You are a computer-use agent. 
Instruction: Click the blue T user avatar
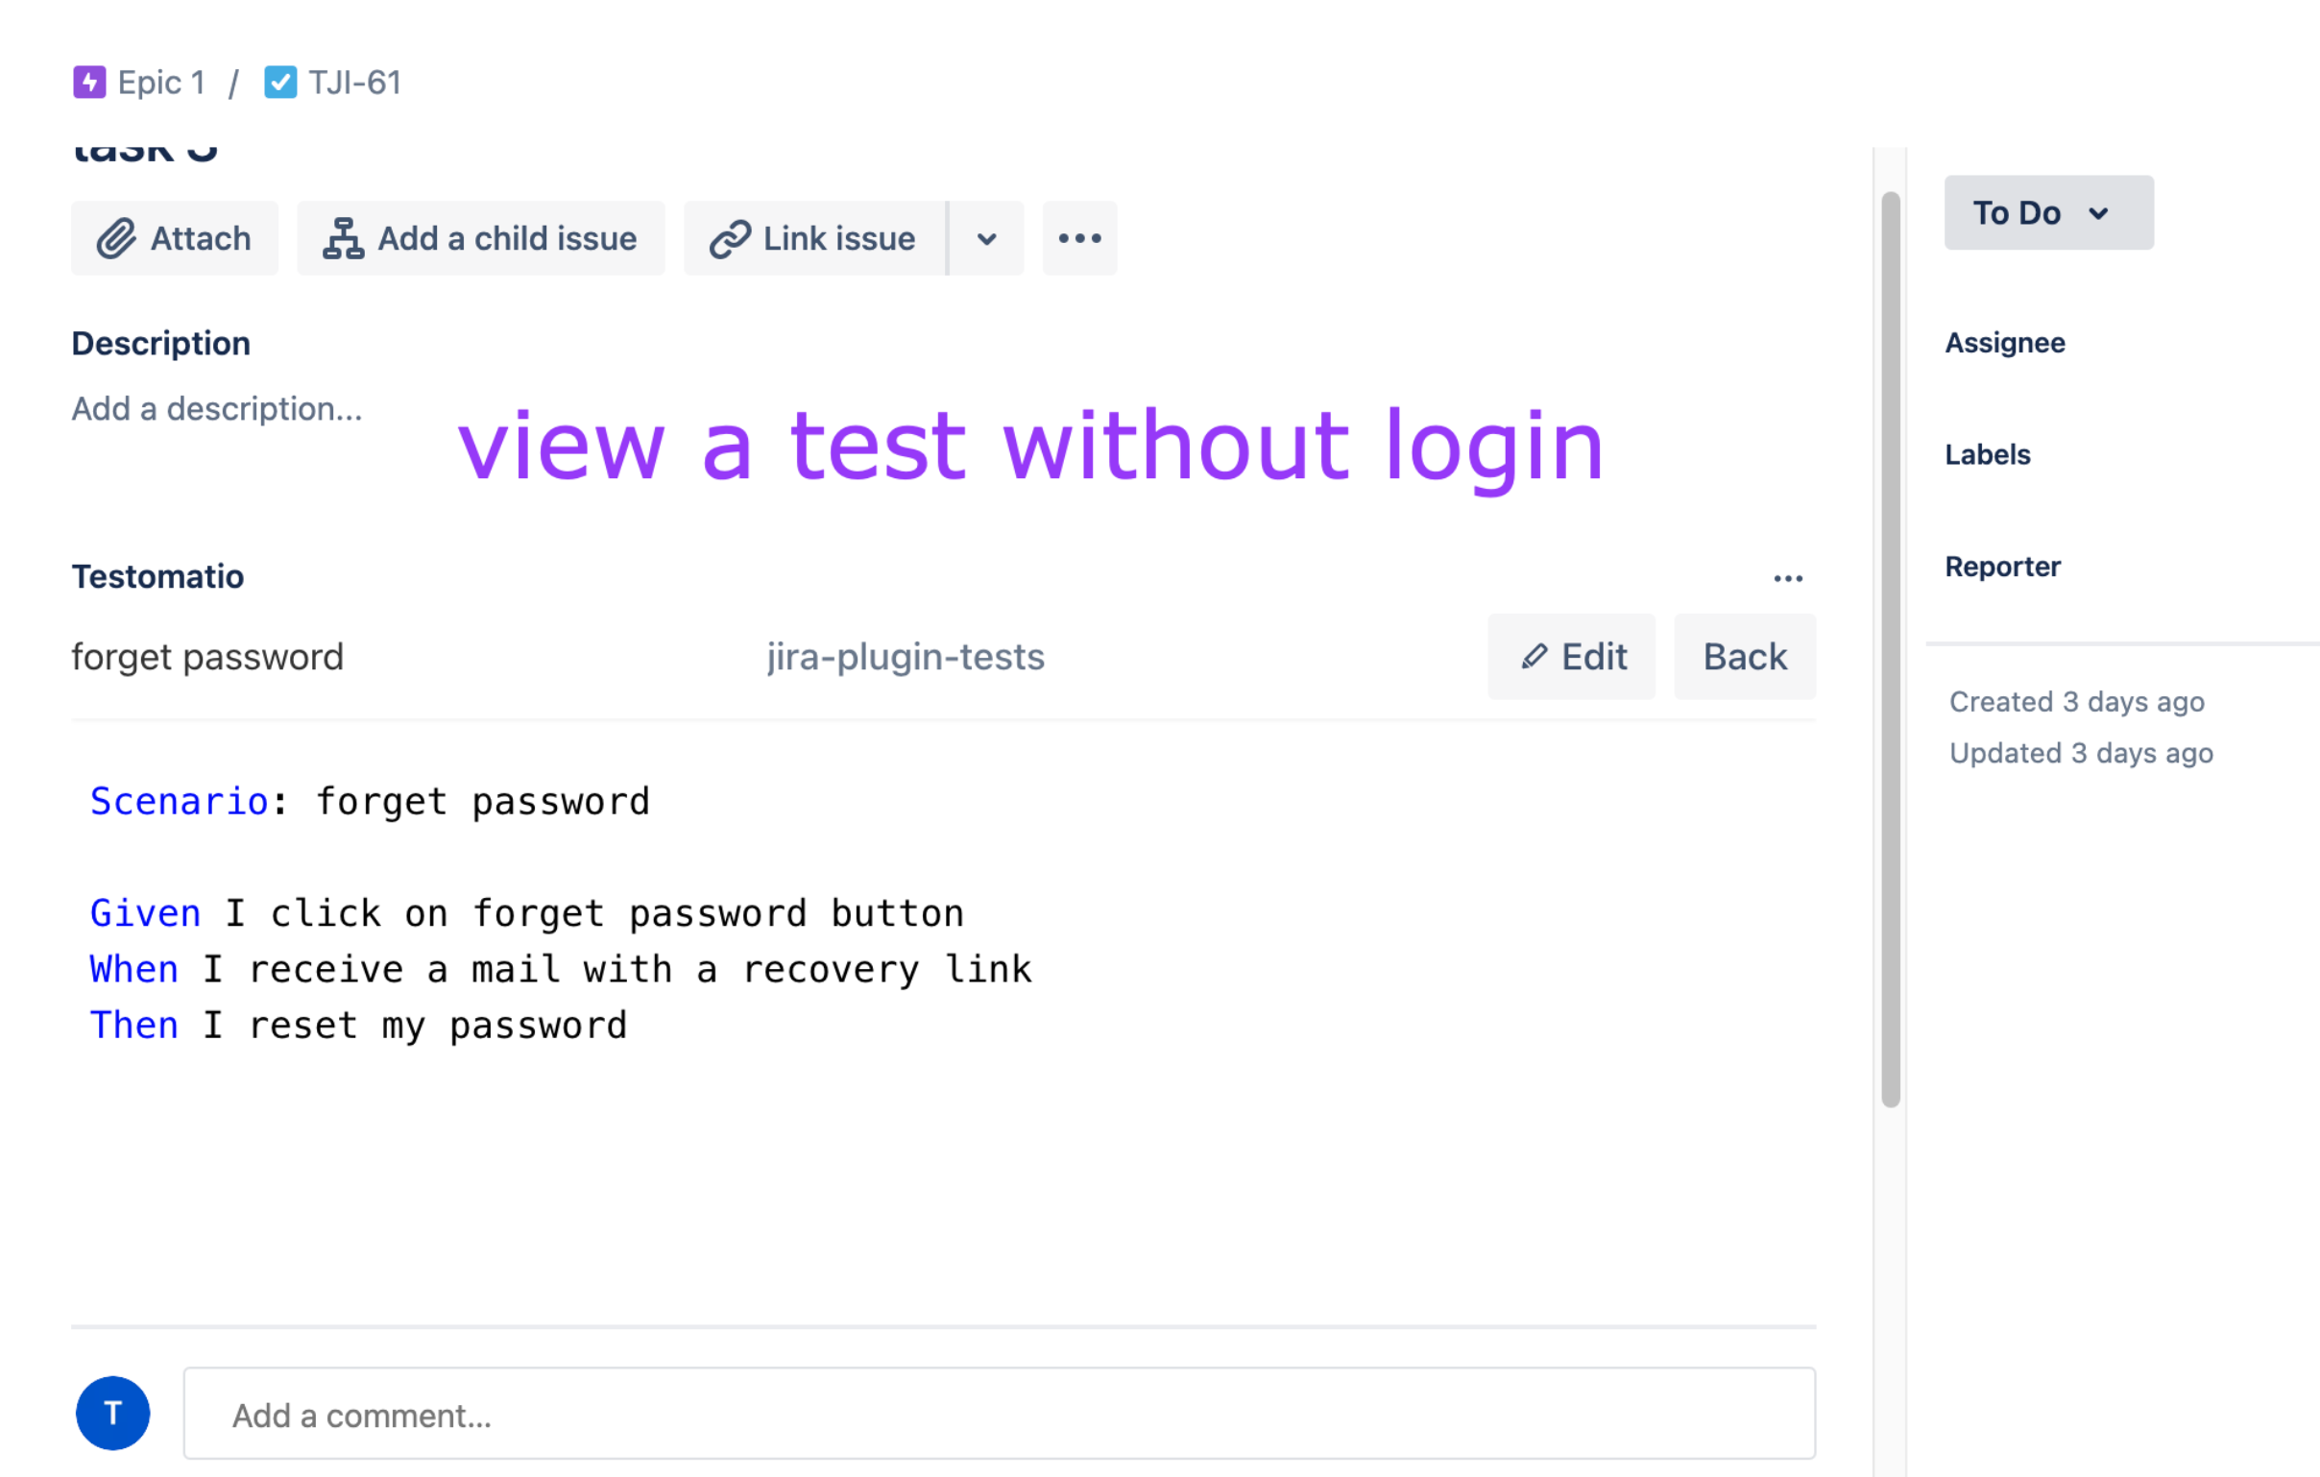[112, 1414]
